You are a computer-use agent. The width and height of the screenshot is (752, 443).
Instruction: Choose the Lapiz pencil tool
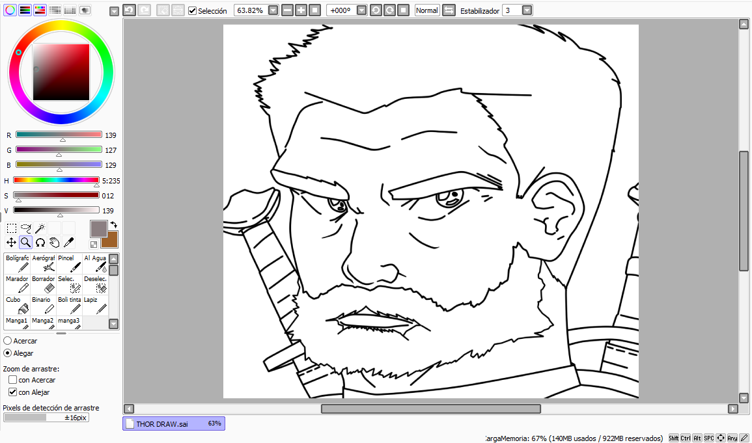[95, 306]
